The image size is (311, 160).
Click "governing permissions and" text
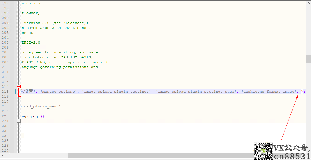pyautogui.click(x=69, y=67)
